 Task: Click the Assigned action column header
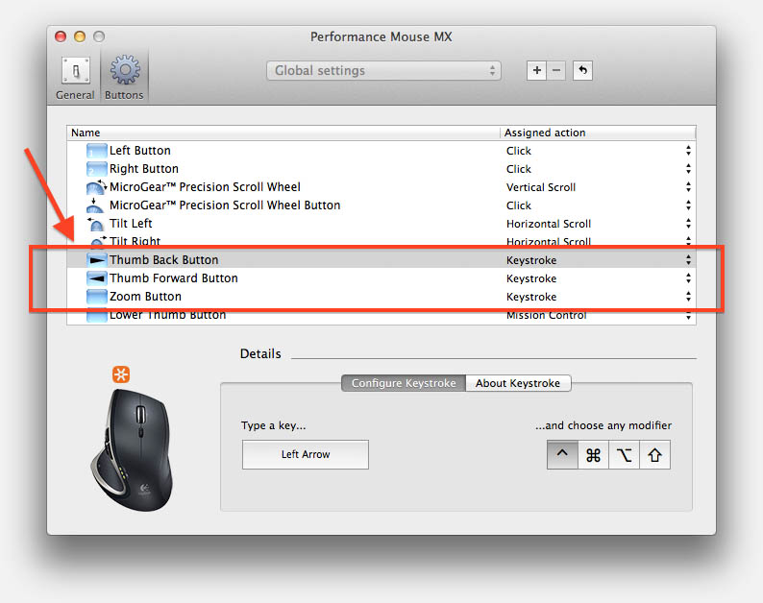598,133
